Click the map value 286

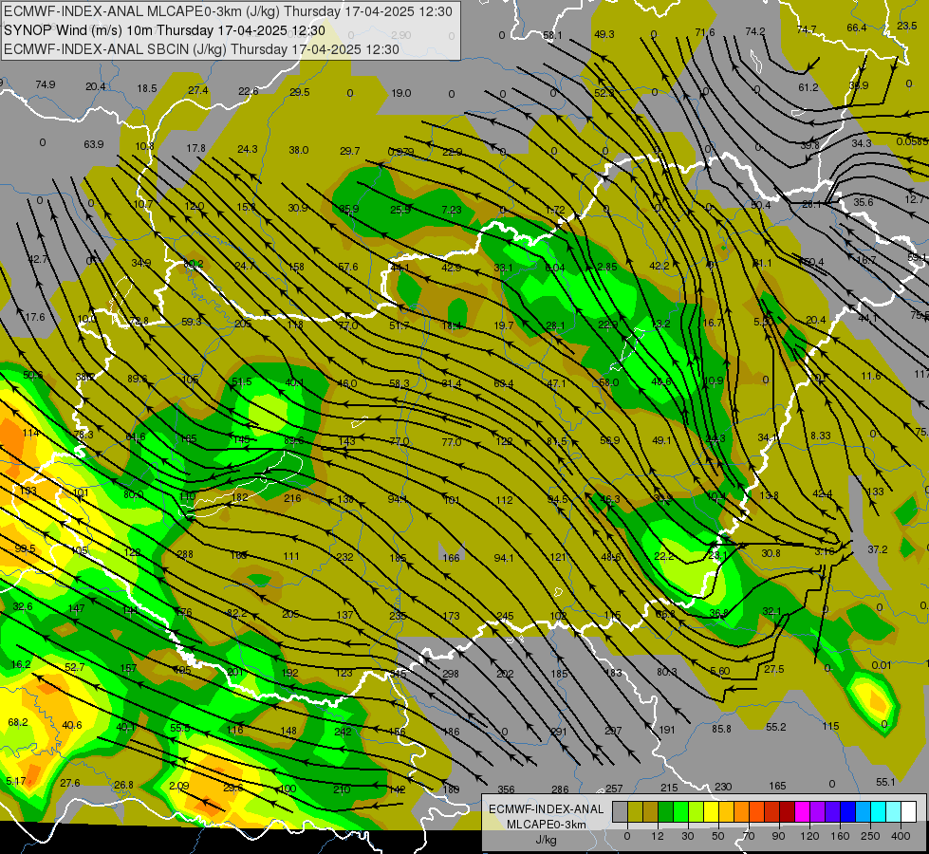tap(560, 789)
